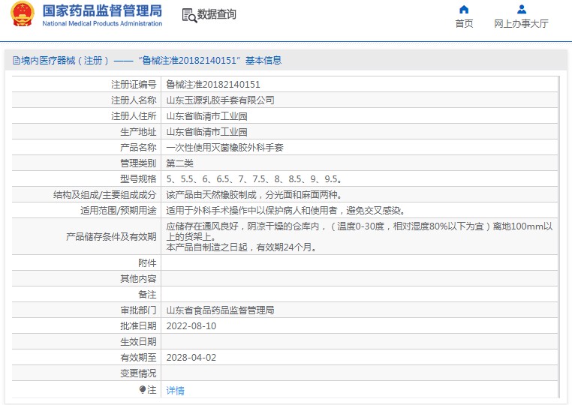Click the 生产地址 label
The image size is (572, 405).
pos(138,132)
